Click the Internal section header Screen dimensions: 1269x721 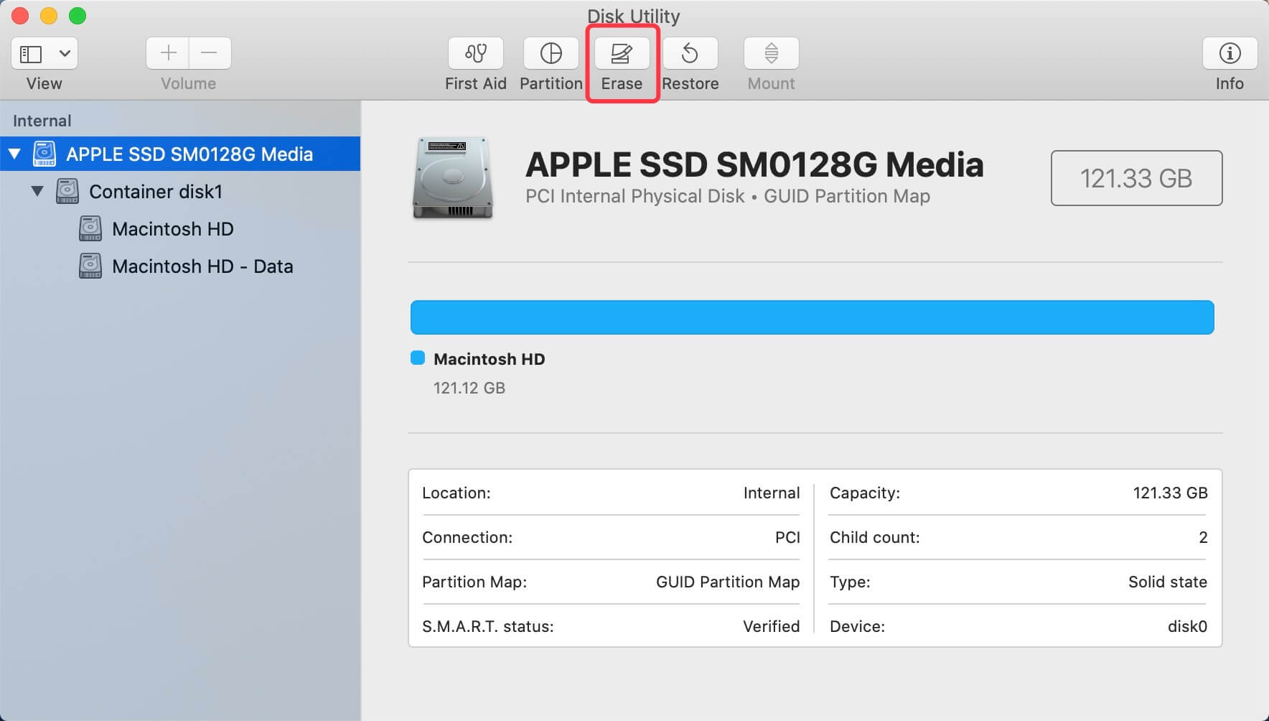coord(42,120)
